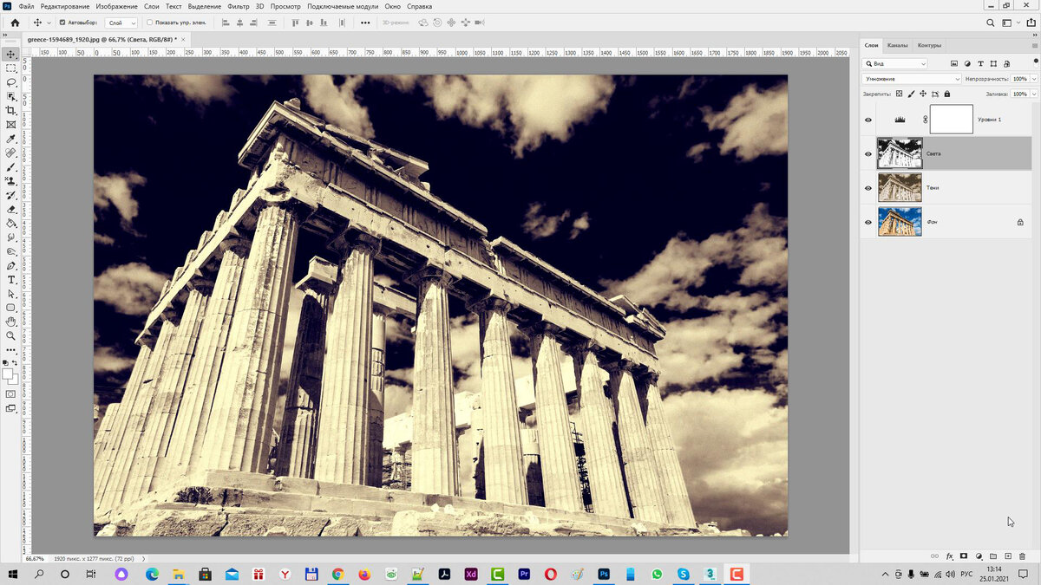
Task: Select the Horizontal Type tool
Action: click(x=11, y=279)
